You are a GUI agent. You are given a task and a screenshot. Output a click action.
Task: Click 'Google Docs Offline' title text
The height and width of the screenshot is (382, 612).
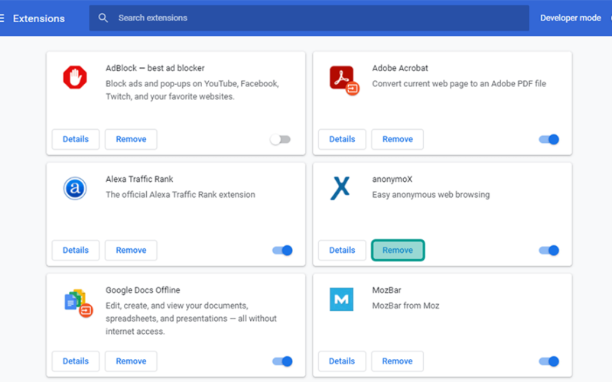(143, 290)
